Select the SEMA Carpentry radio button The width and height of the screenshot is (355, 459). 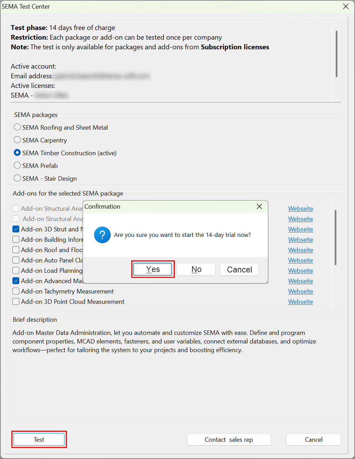(x=17, y=140)
